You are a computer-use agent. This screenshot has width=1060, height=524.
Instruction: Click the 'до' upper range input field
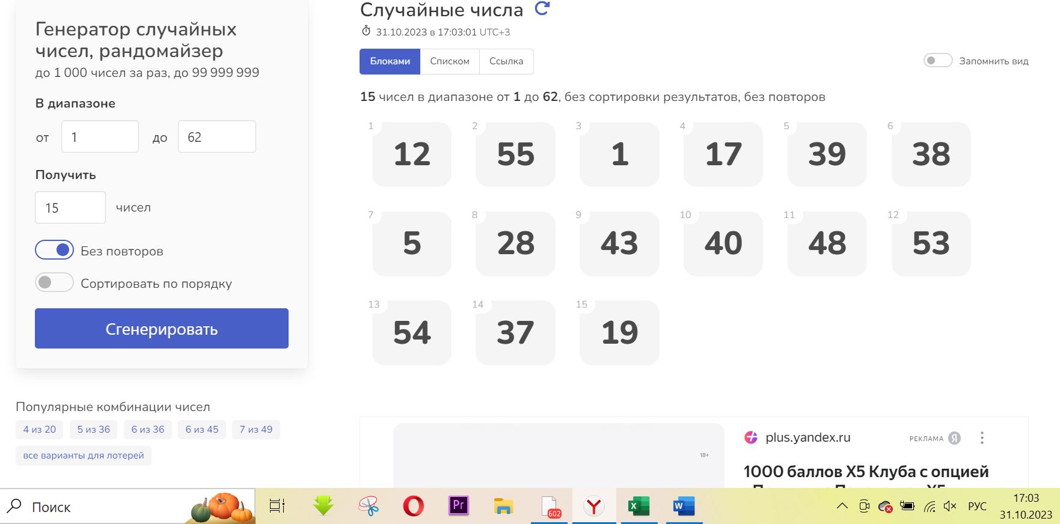216,137
